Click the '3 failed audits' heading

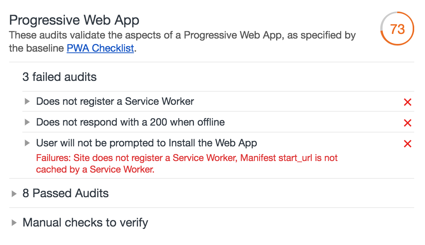pos(59,77)
